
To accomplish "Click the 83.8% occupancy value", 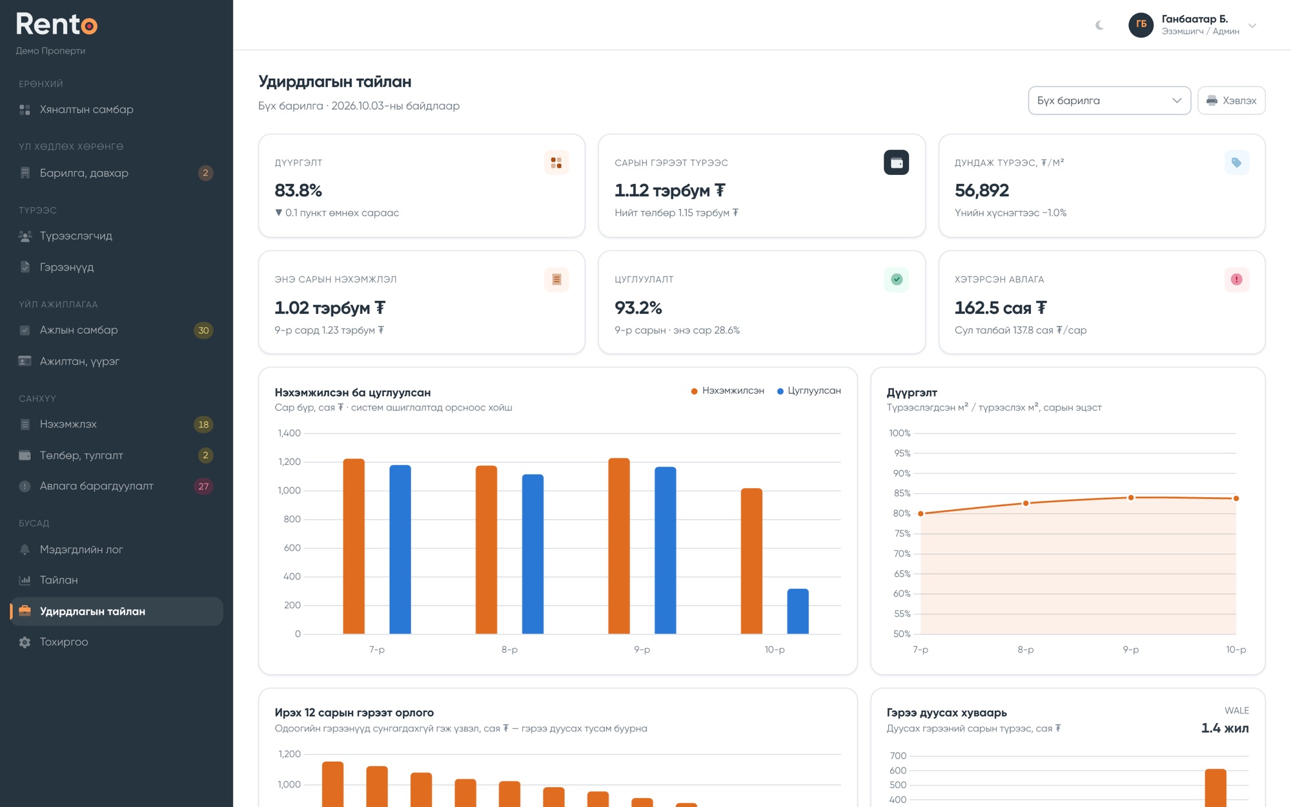I will coord(298,190).
